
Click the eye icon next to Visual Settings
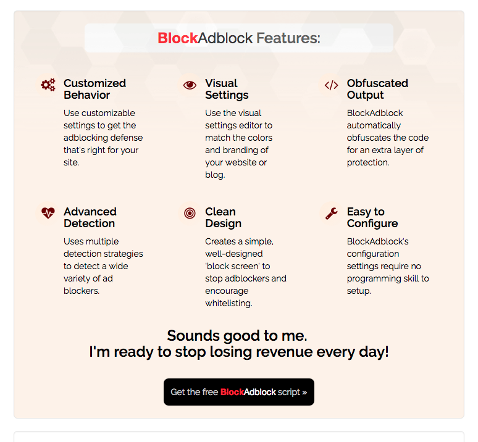pyautogui.click(x=190, y=85)
